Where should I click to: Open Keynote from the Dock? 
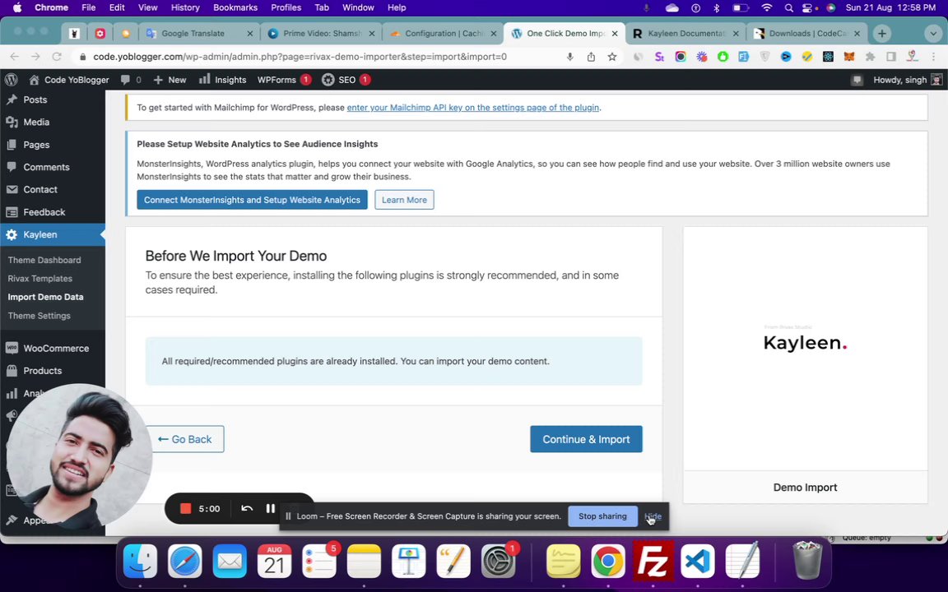tap(409, 562)
